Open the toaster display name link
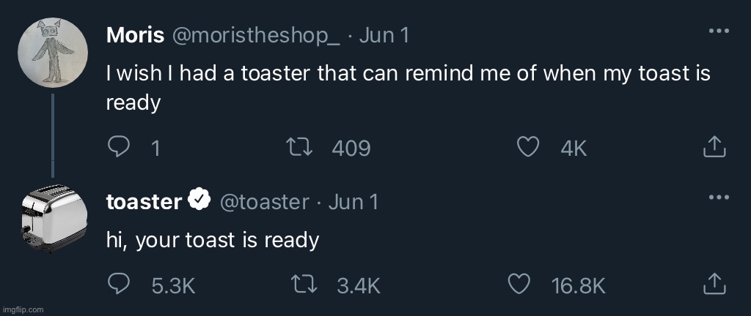 pos(144,201)
